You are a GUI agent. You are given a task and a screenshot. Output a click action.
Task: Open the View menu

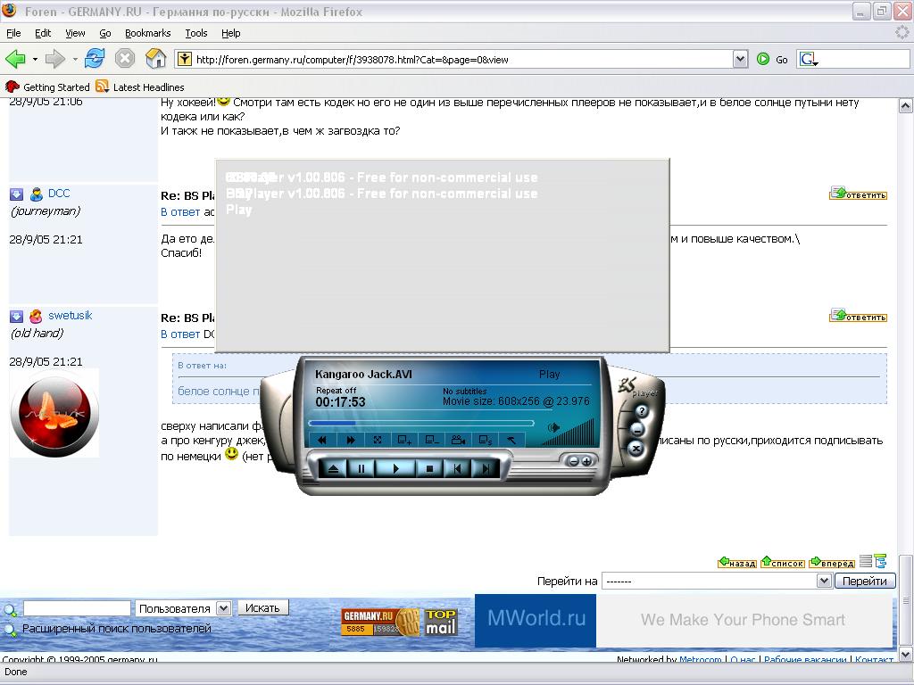(x=75, y=33)
